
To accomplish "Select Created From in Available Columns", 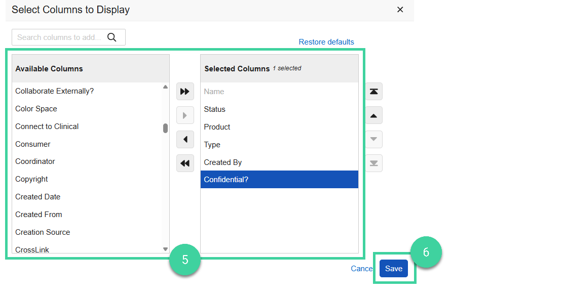I will (87, 215).
